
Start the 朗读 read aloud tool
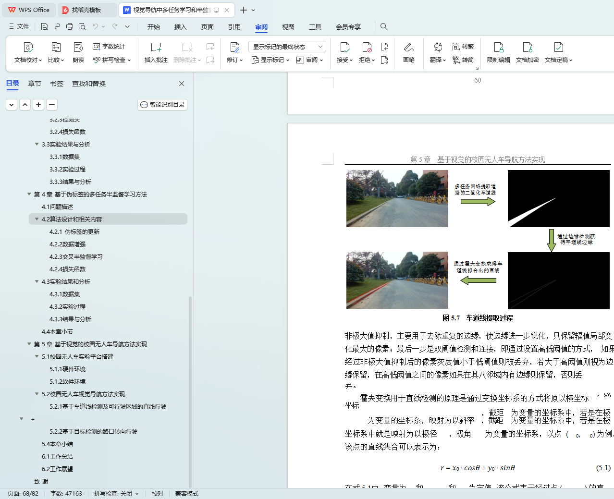pyautogui.click(x=78, y=53)
